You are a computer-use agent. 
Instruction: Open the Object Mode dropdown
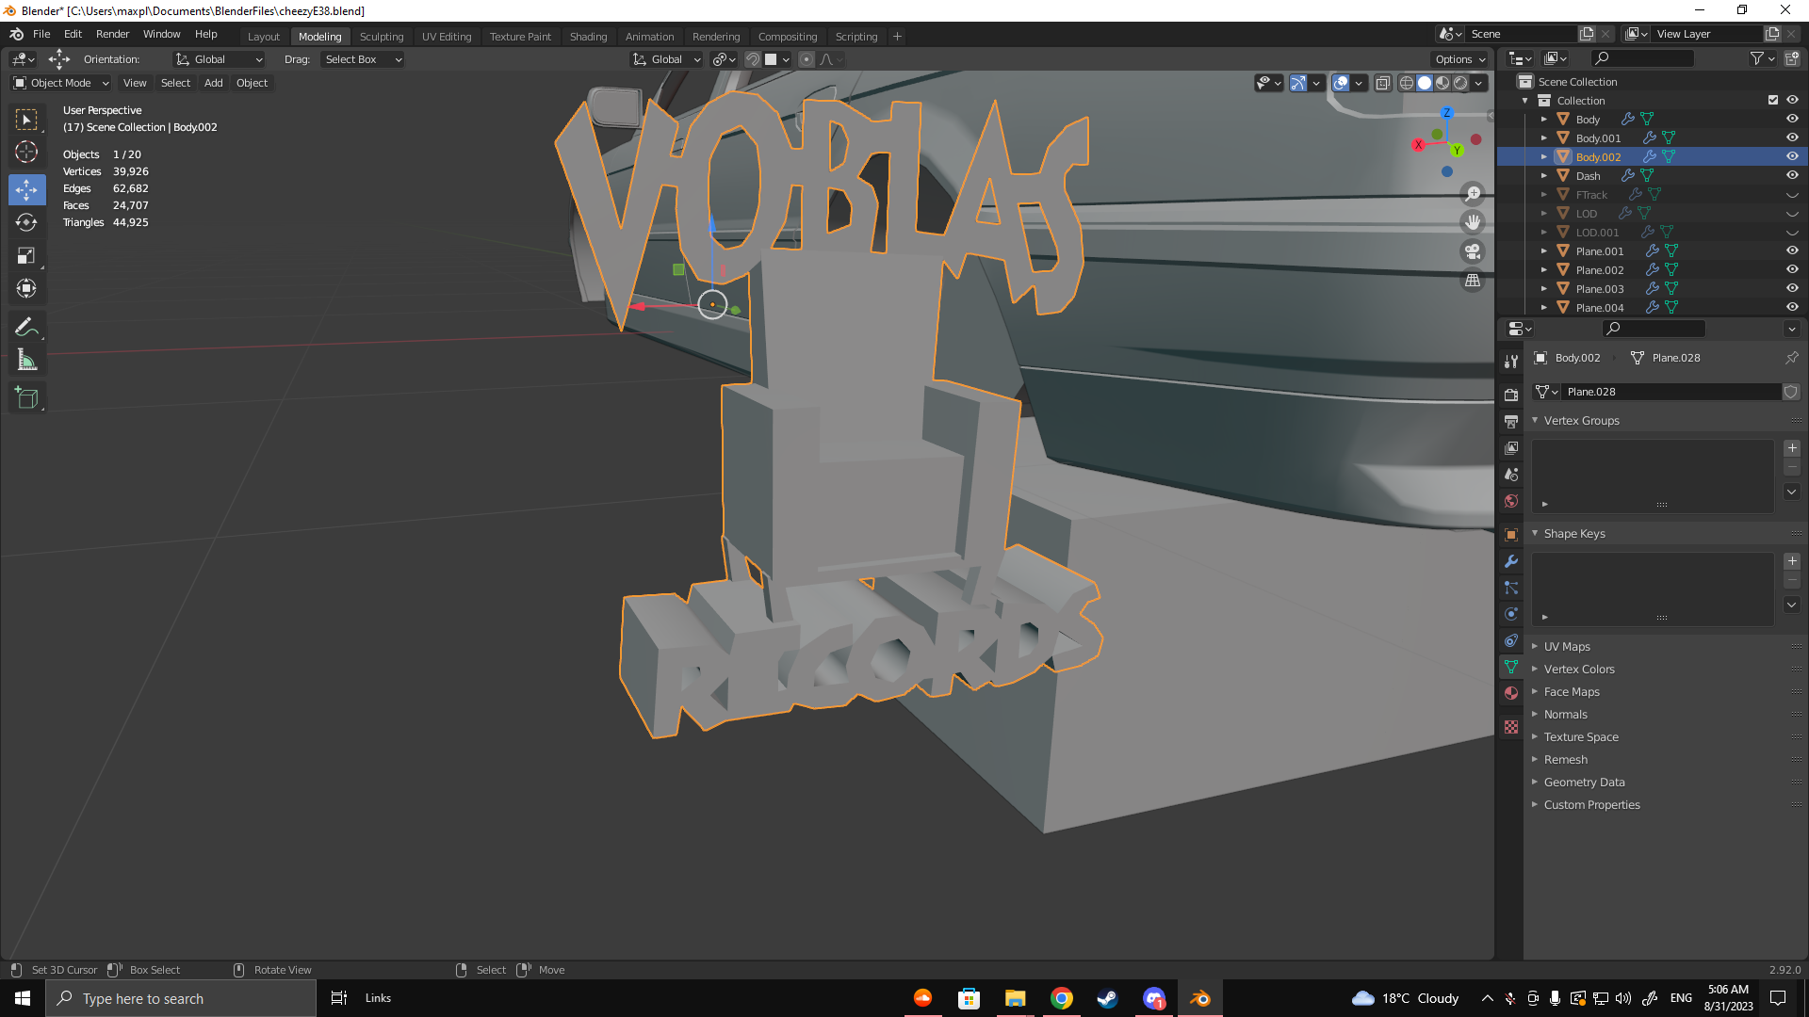point(61,83)
